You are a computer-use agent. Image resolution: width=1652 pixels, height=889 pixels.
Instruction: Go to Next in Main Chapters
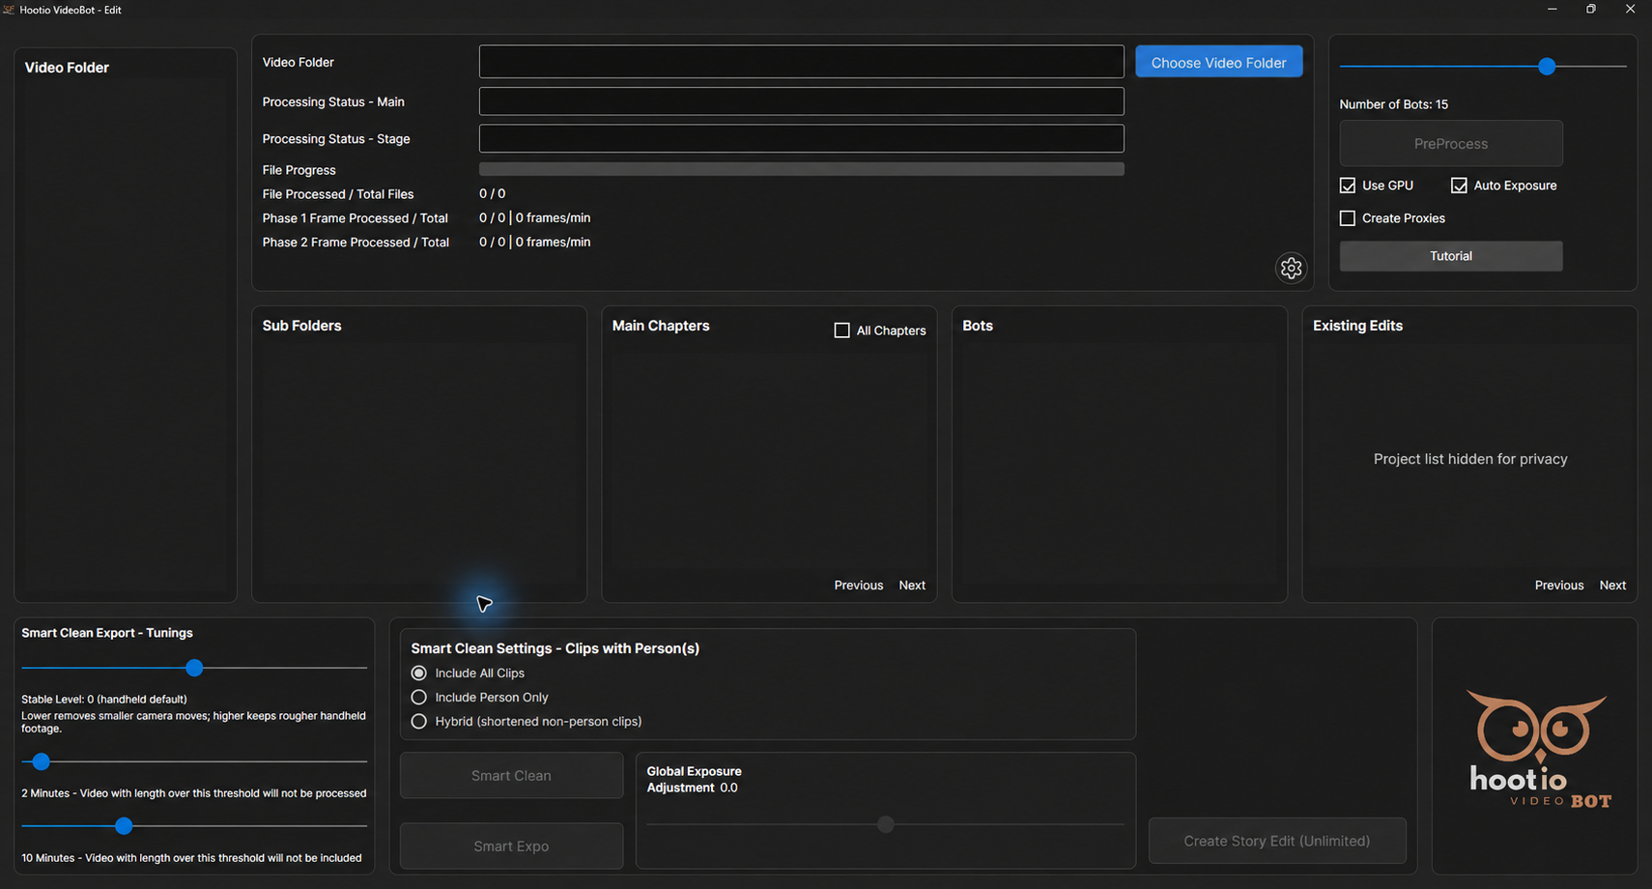point(912,586)
